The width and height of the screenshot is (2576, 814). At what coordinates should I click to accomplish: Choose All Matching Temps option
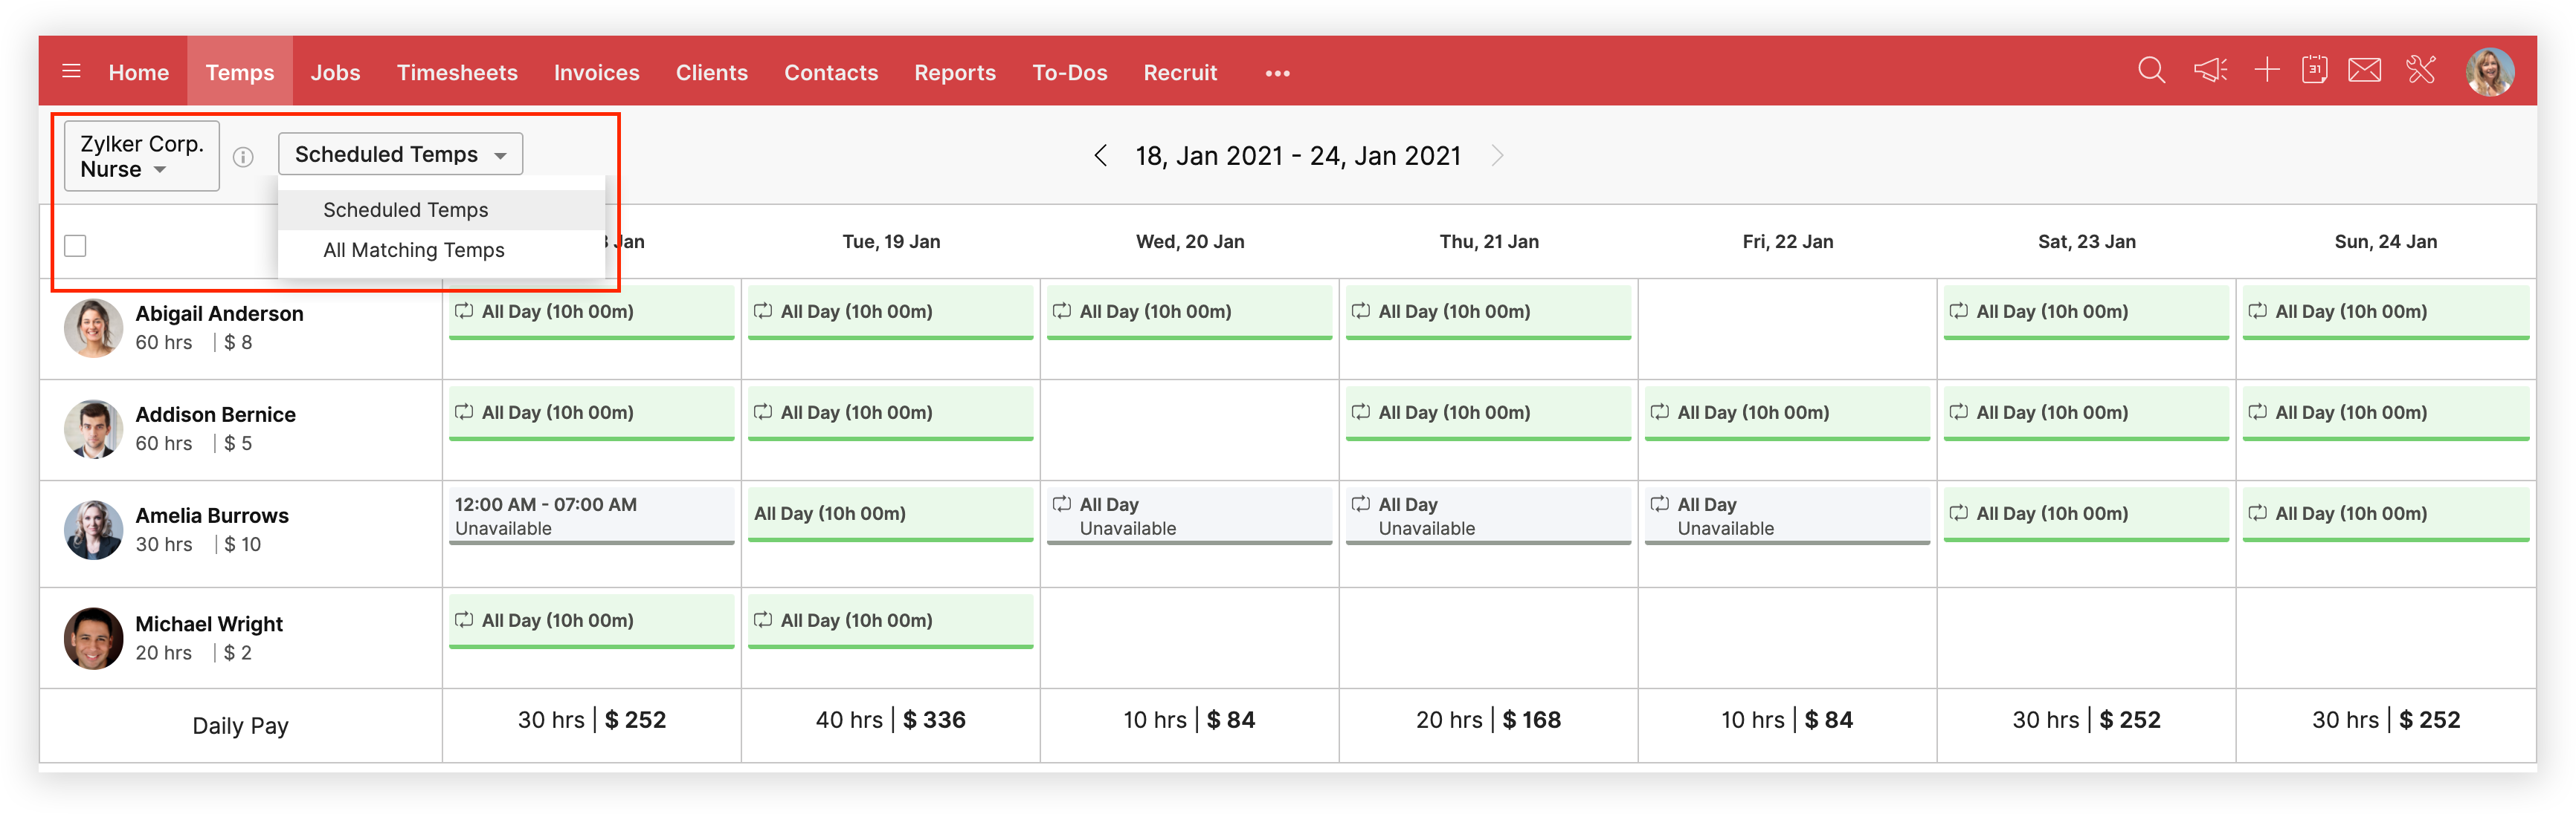click(x=413, y=251)
